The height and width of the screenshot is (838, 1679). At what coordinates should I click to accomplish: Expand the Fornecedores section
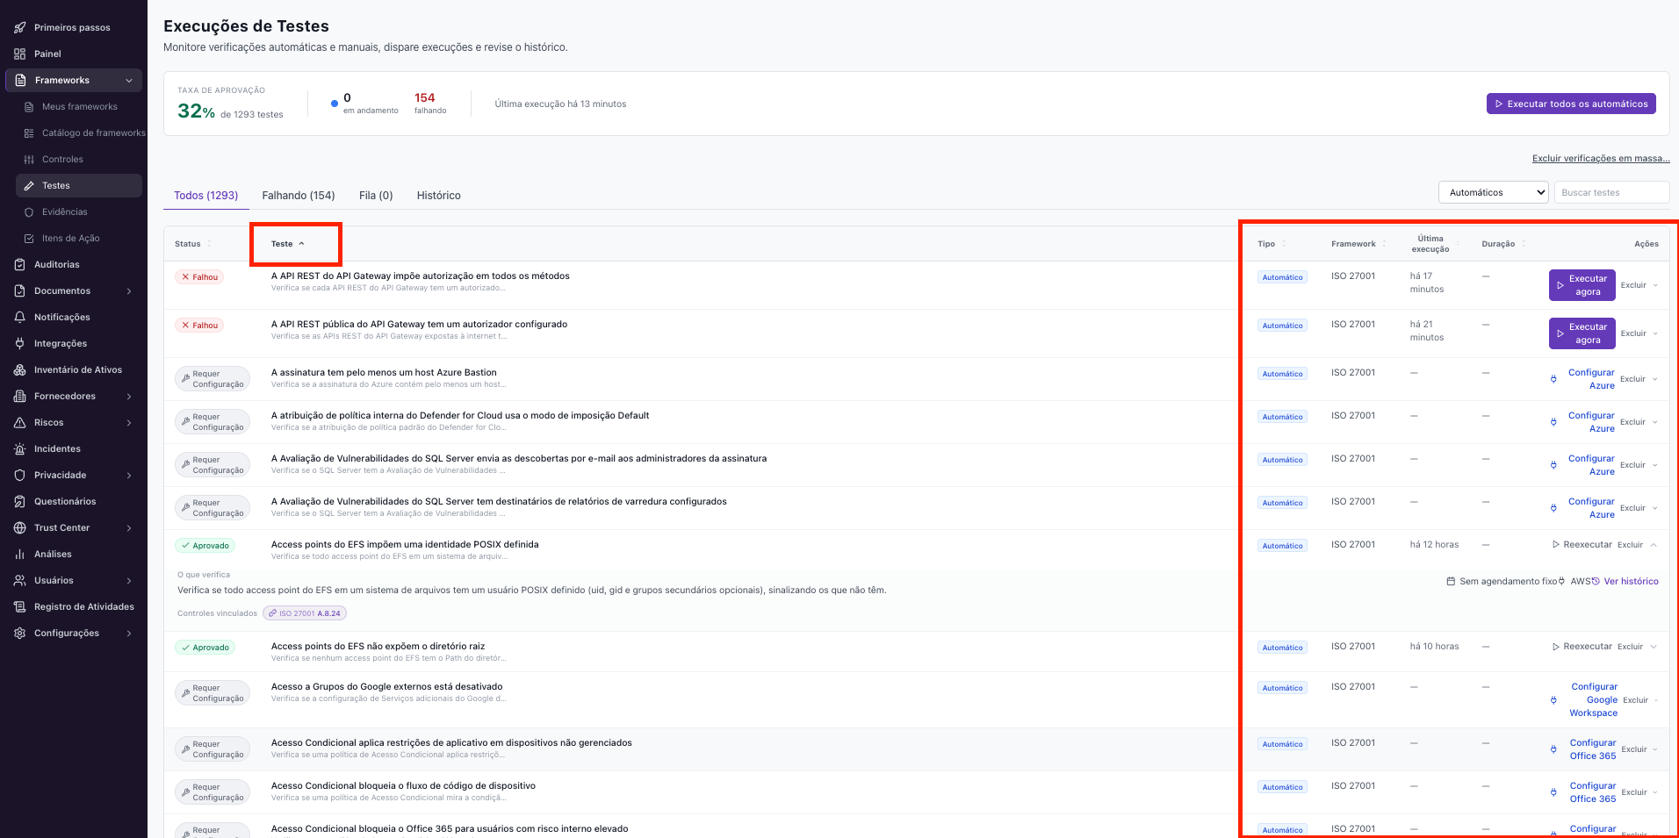(x=129, y=396)
